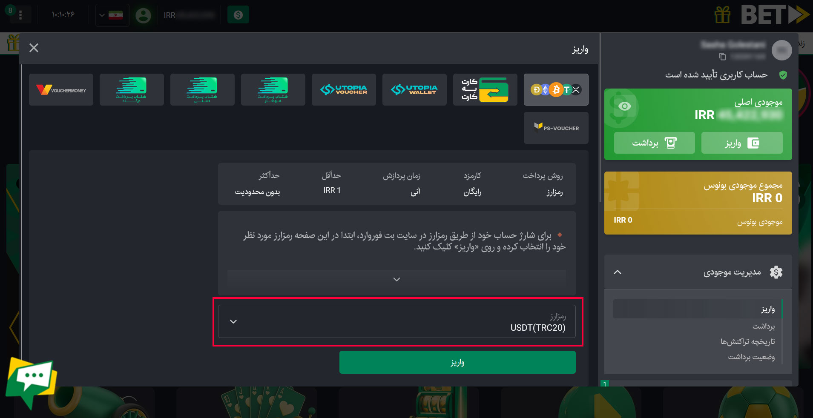Open the USDT(TRC20) cryptocurrency dropdown

(x=397, y=321)
